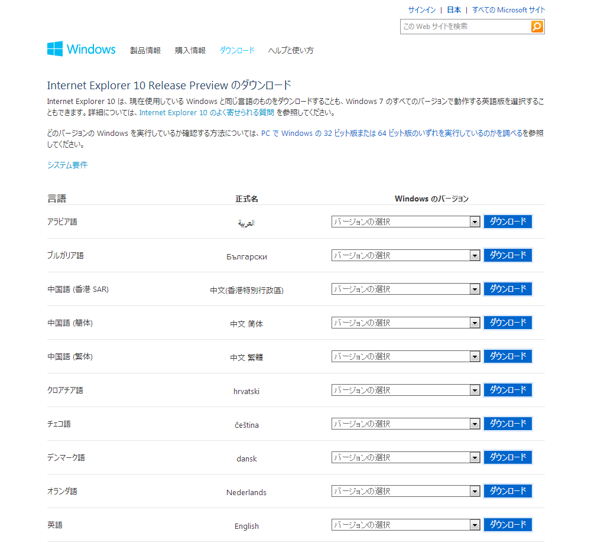Screen dimensions: 591x543
Task: Click ダウンロード button for 中国語 (香港 SAR)
Action: (508, 289)
